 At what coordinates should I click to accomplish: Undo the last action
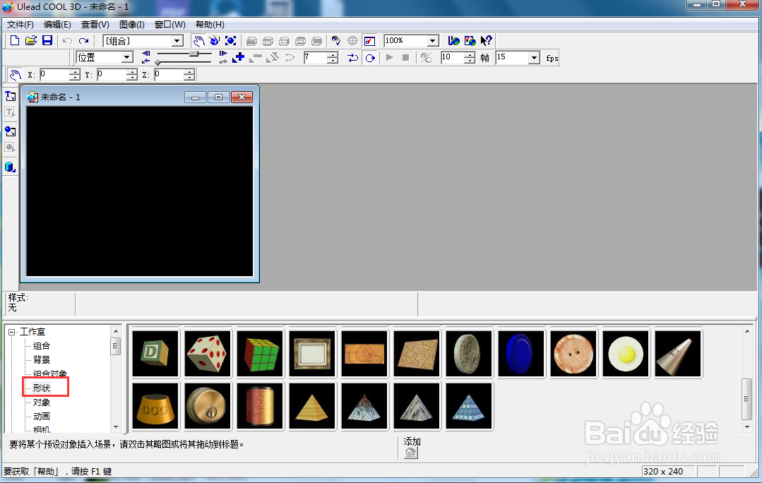point(68,41)
